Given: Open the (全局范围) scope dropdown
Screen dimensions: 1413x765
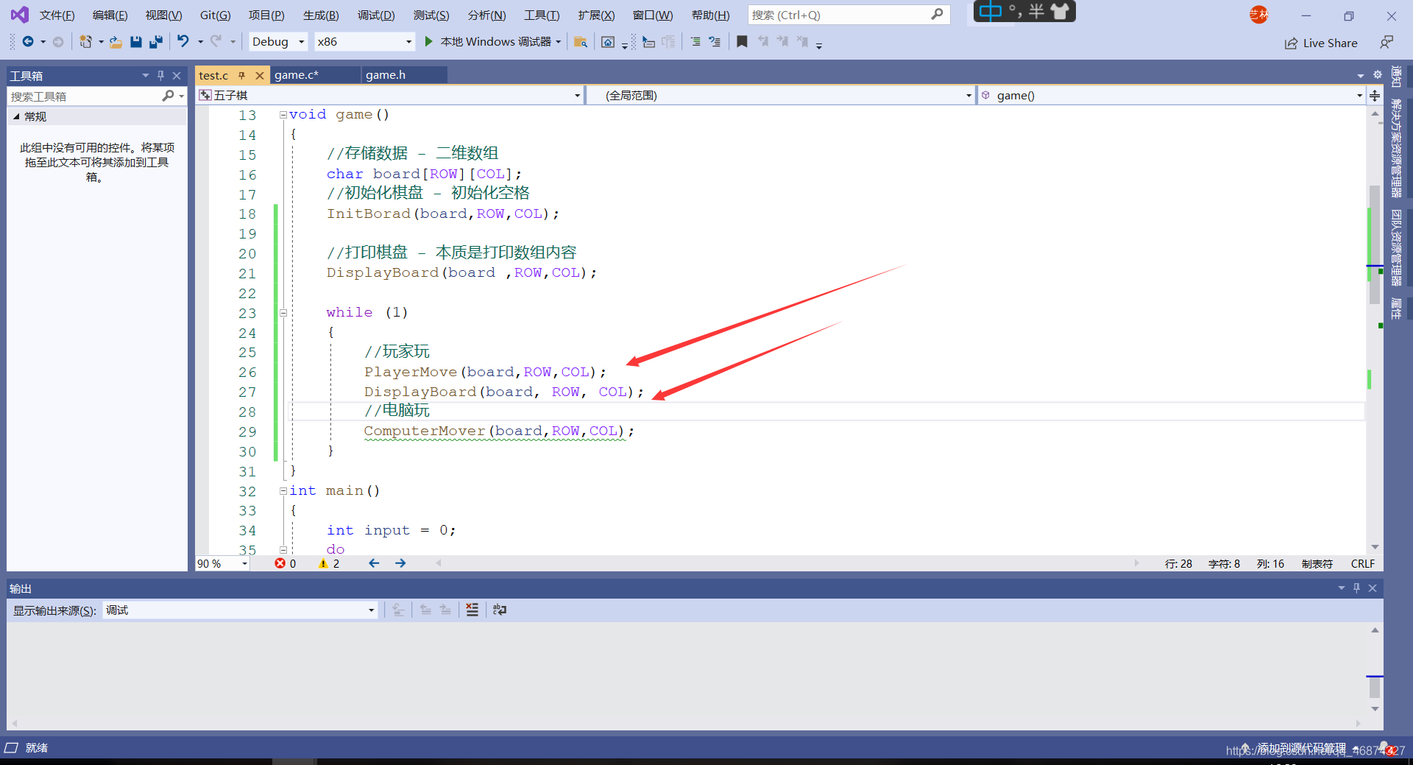Looking at the screenshot, I should tap(782, 96).
